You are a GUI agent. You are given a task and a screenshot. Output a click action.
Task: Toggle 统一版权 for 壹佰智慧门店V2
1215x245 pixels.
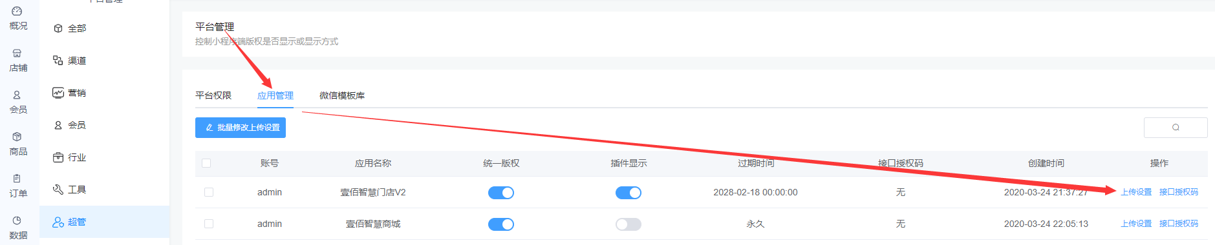click(x=501, y=193)
